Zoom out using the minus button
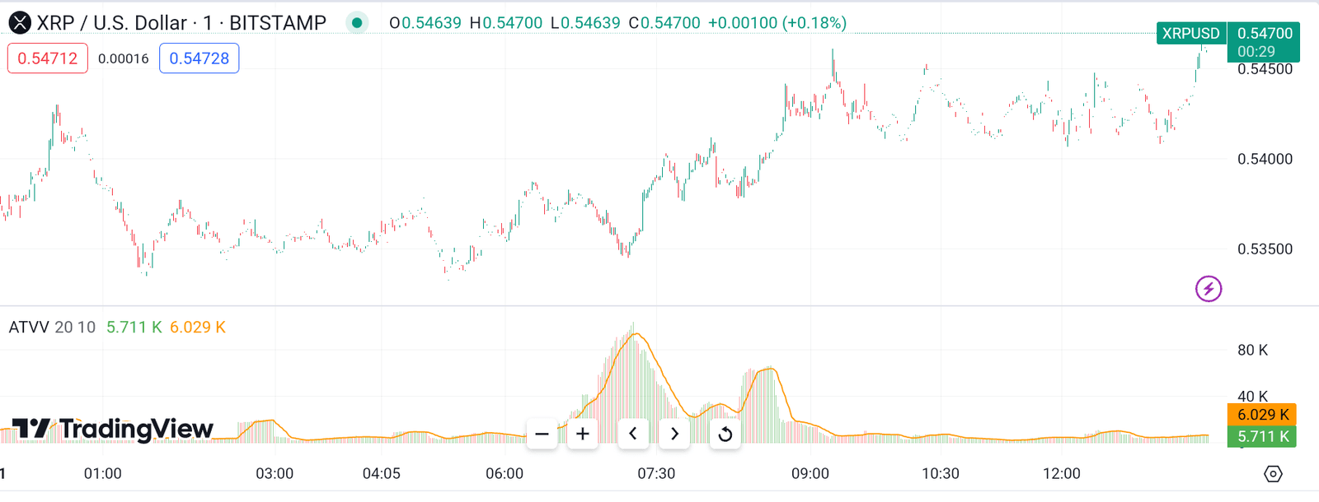 542,434
